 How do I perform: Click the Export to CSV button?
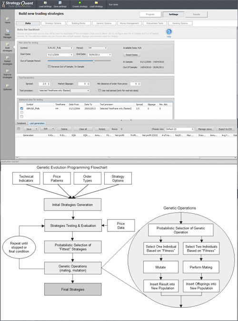225,129
